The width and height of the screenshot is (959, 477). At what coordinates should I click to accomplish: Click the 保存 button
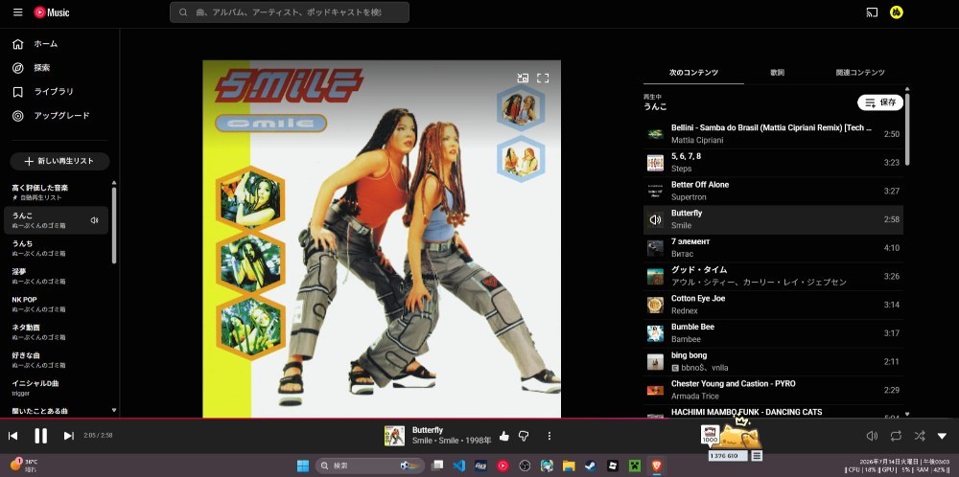tap(880, 102)
